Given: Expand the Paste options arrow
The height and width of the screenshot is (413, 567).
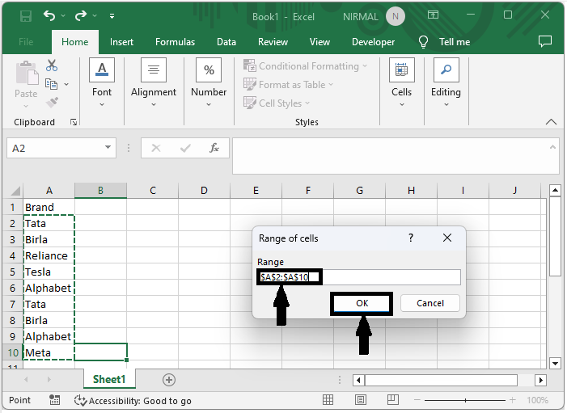Looking at the screenshot, I should point(26,106).
